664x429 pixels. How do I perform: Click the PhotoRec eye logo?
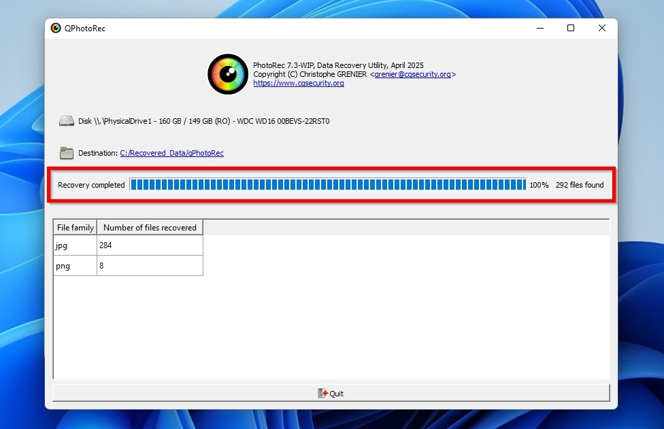[x=228, y=74]
